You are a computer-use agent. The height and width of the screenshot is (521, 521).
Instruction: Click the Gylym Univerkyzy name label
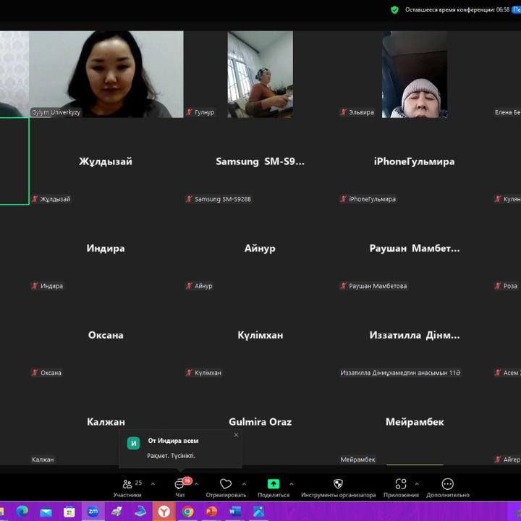pyautogui.click(x=56, y=112)
